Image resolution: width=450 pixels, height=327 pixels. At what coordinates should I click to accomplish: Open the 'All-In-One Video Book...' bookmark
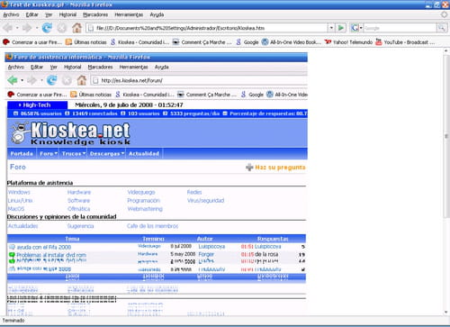(292, 42)
